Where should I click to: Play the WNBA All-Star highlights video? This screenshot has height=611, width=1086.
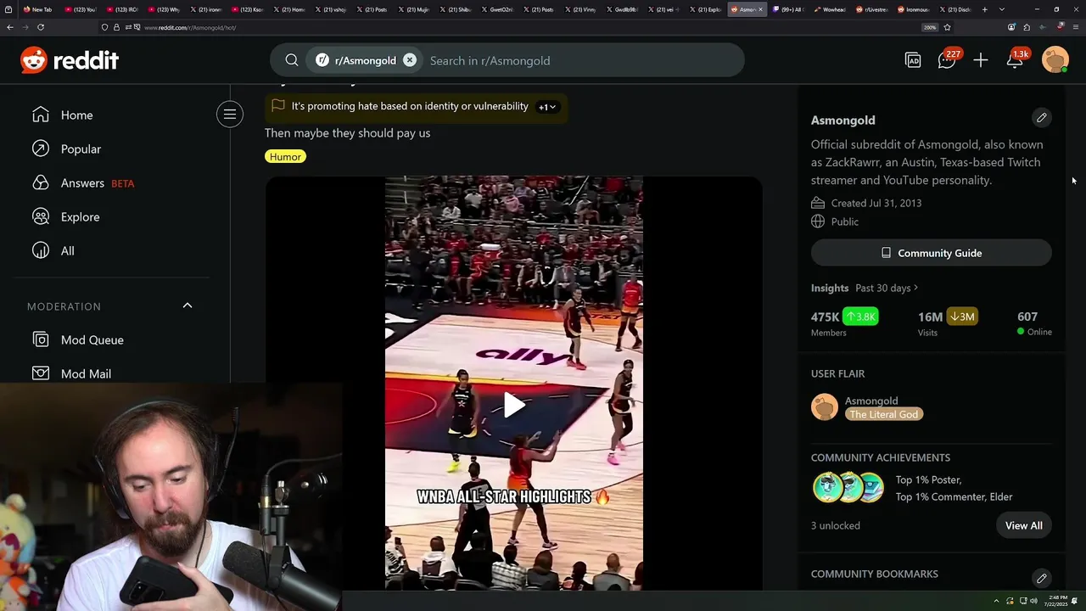(514, 405)
